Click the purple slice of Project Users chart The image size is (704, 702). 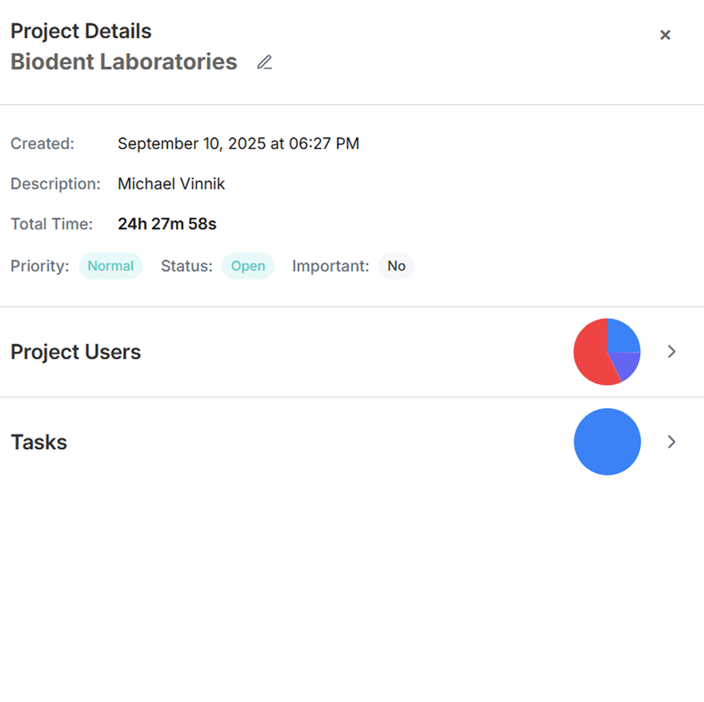tap(626, 365)
